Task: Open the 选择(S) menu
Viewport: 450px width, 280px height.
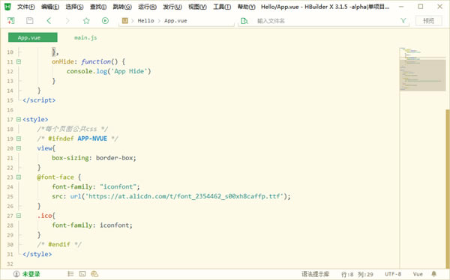Action: point(74,7)
